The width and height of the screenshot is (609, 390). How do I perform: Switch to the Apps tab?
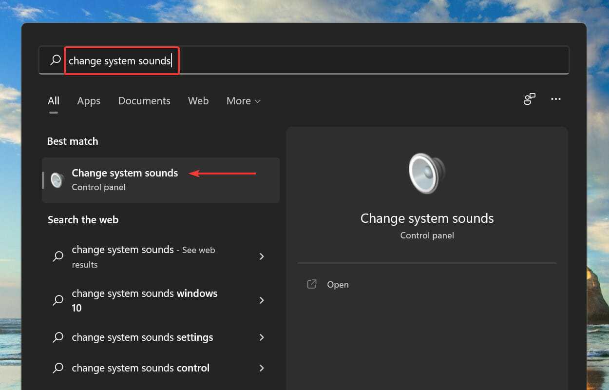[89, 101]
